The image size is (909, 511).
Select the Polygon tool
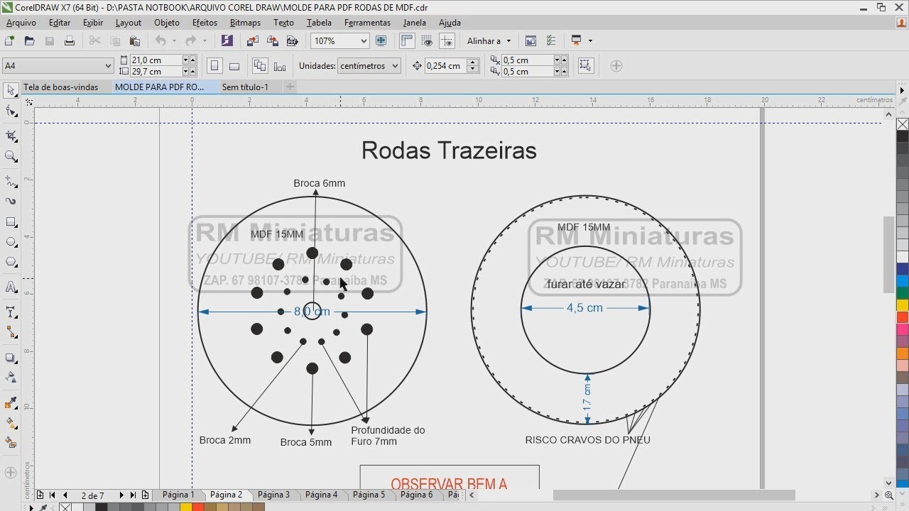click(x=11, y=263)
